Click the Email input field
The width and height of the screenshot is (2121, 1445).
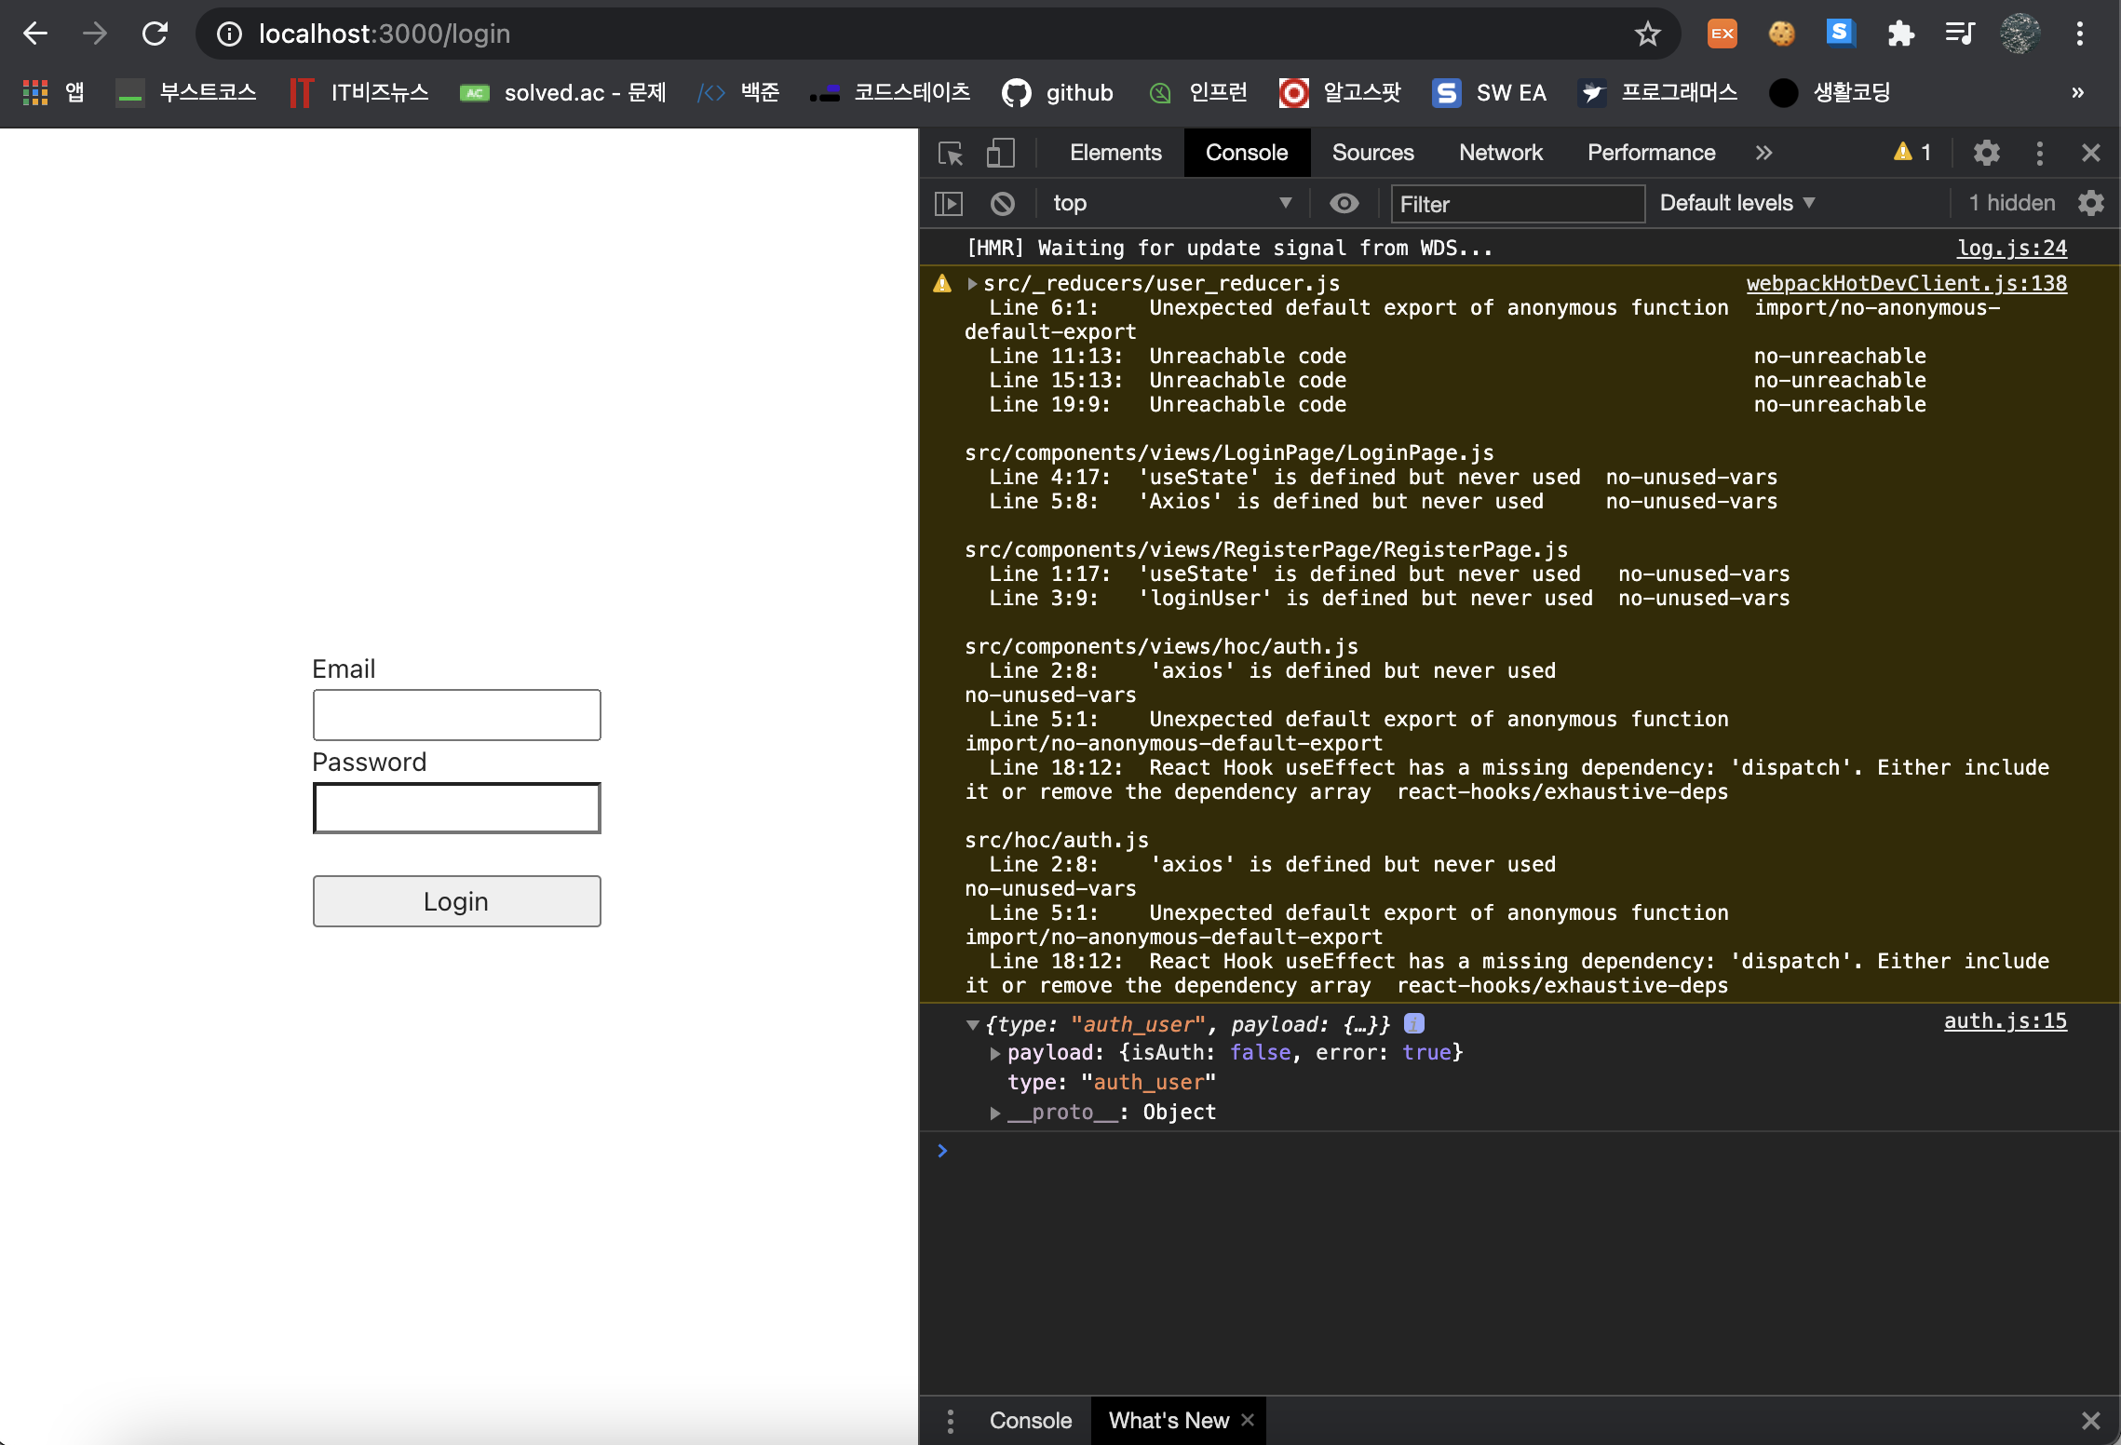456,715
